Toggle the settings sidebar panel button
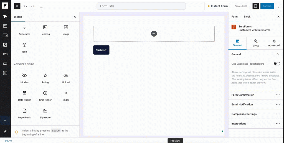The height and width of the screenshot is (143, 284). coord(255,6)
